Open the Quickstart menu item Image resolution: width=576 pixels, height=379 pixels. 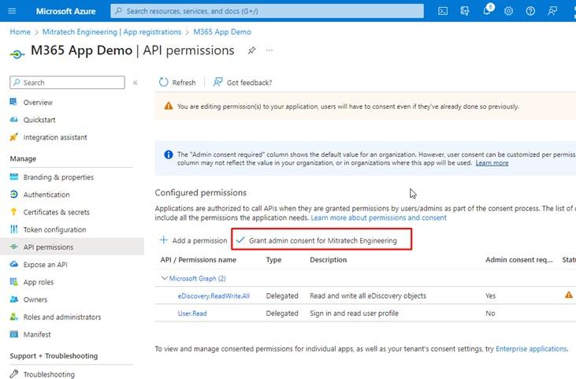tap(39, 120)
